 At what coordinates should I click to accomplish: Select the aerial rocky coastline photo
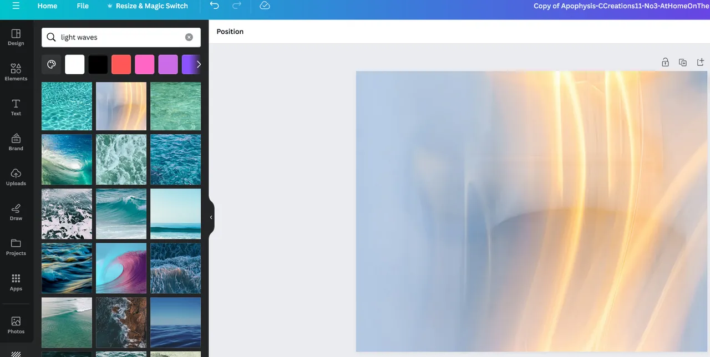(x=121, y=323)
